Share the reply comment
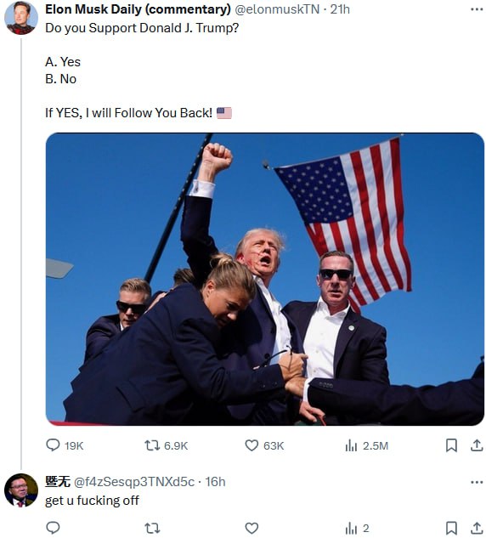 (477, 528)
